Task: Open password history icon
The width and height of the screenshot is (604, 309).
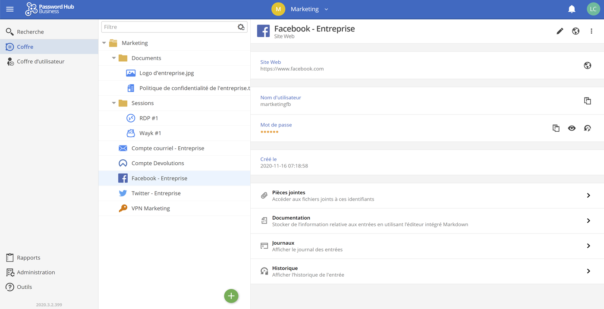Action: point(587,128)
